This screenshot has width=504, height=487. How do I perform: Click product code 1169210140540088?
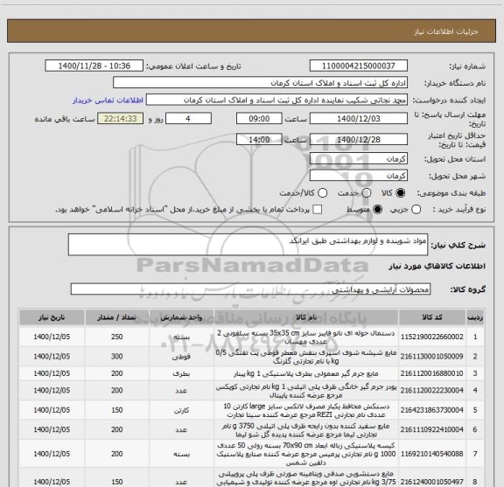point(431,454)
